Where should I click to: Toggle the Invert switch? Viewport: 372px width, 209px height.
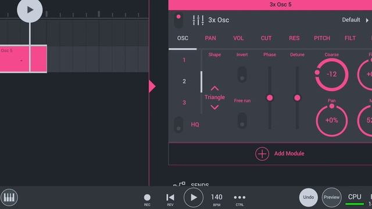(242, 75)
